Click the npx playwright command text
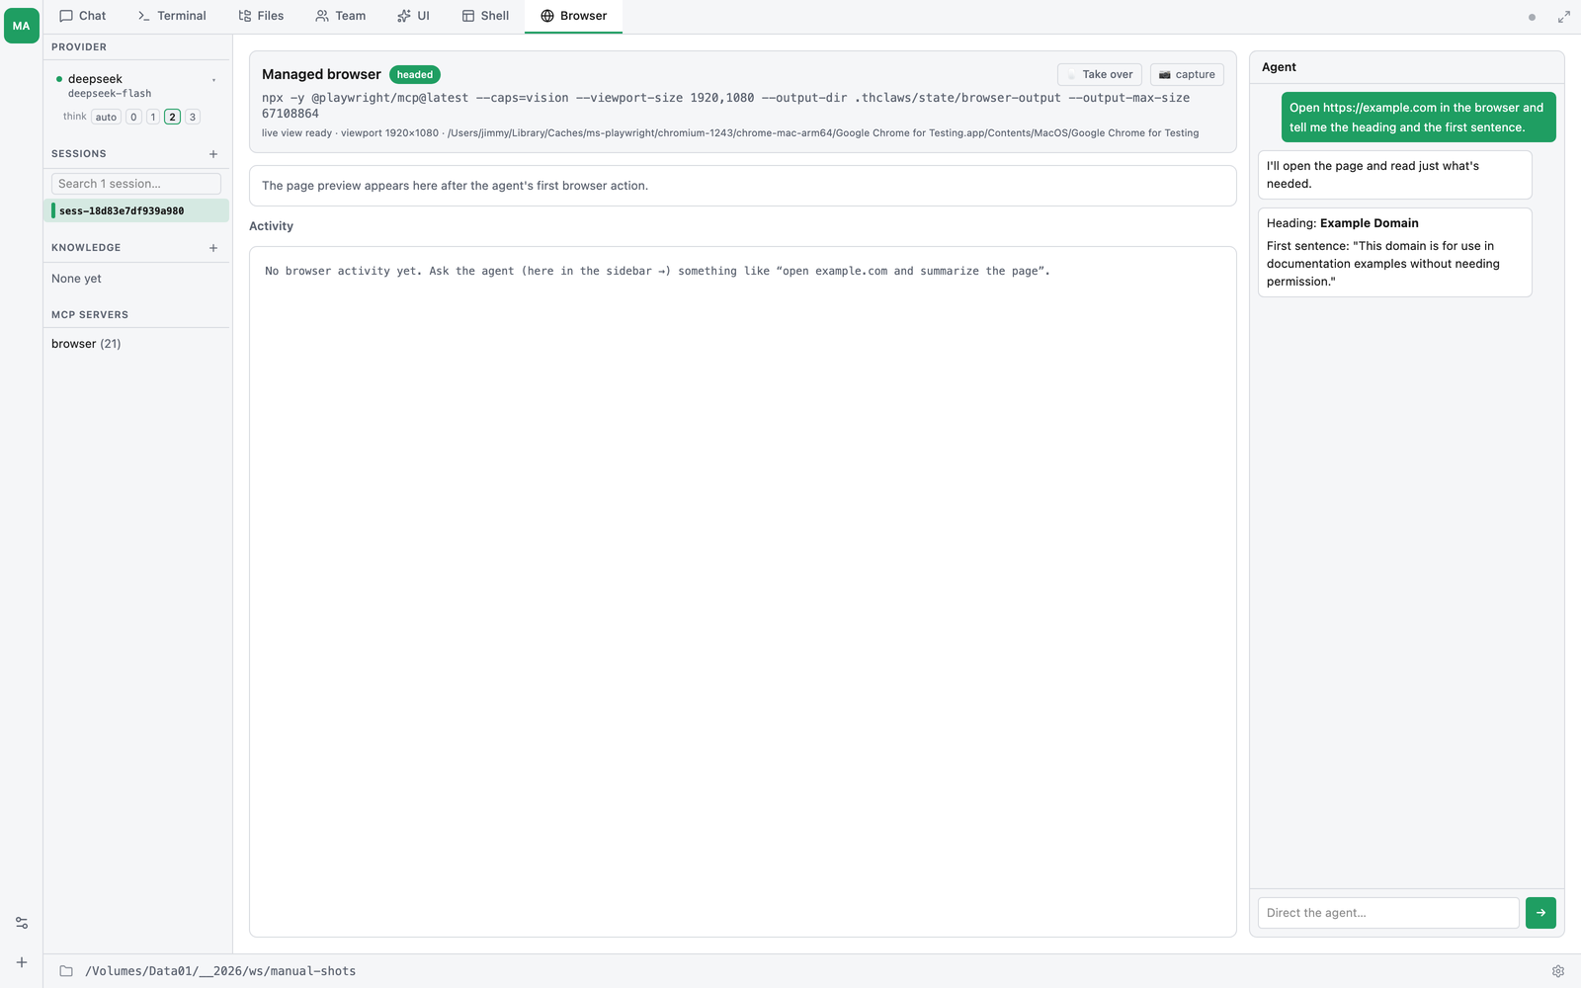The image size is (1581, 988). point(725,106)
